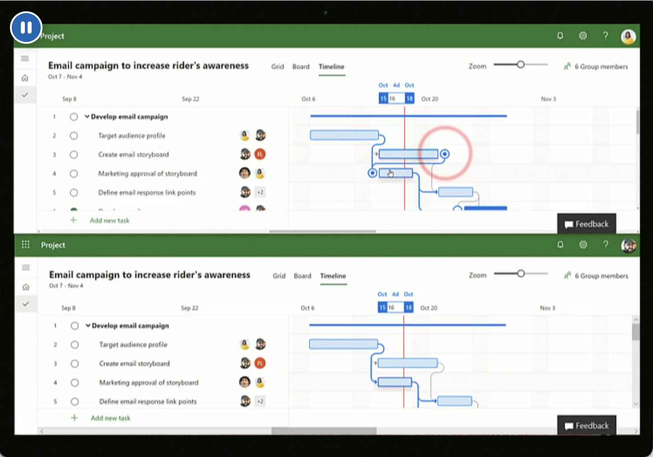Mark Create email storyboard complete in bottom window
The height and width of the screenshot is (457, 653).
75,364
